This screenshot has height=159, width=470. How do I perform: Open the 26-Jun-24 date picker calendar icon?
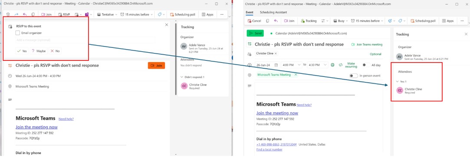point(276,65)
